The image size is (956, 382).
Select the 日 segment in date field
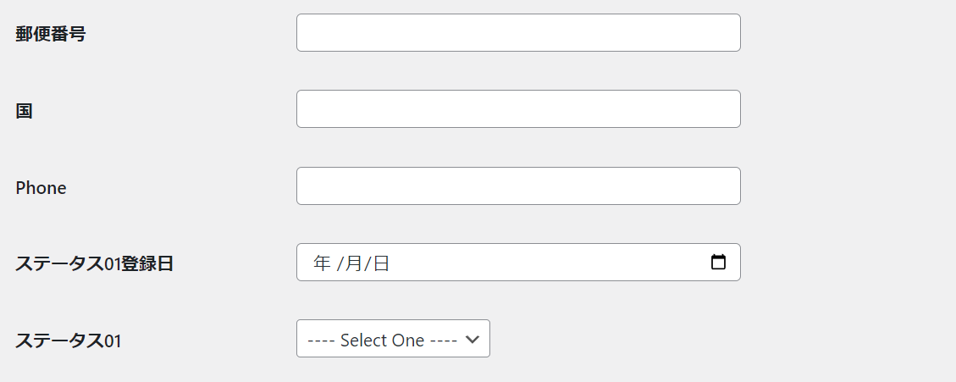tap(381, 263)
